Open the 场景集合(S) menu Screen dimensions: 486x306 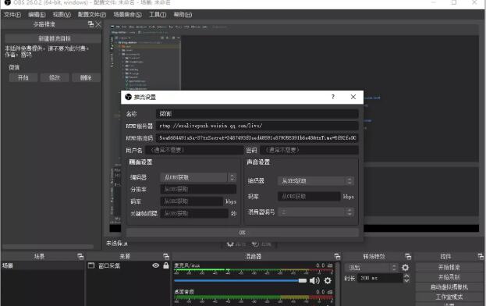pyautogui.click(x=127, y=15)
